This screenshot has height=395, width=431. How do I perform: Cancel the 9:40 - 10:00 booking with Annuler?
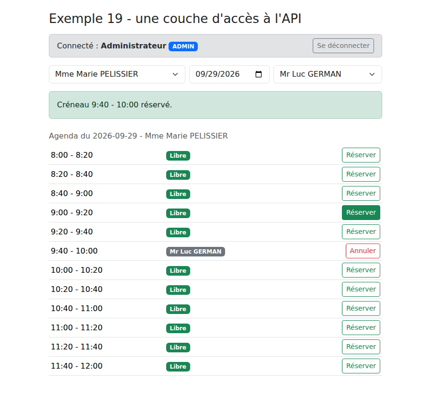pos(363,251)
